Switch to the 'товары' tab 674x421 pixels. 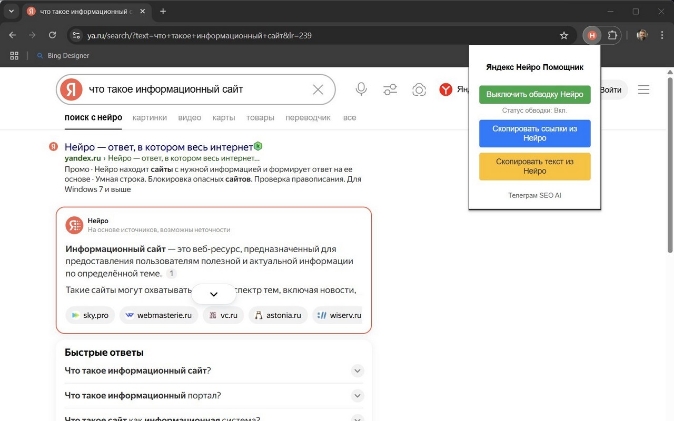260,117
